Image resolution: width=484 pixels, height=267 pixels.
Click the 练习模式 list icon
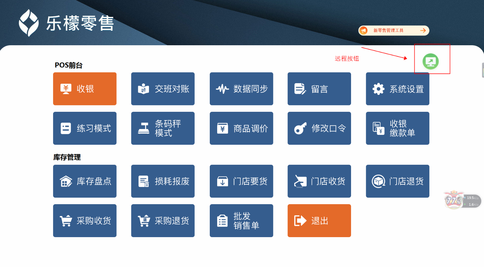tap(66, 128)
